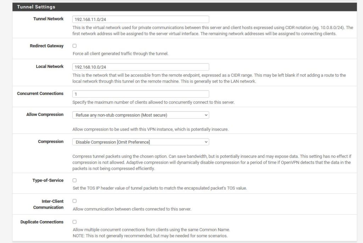The image size is (363, 243).
Task: Enable Inter-Client Communication checkbox
Action: (74, 201)
